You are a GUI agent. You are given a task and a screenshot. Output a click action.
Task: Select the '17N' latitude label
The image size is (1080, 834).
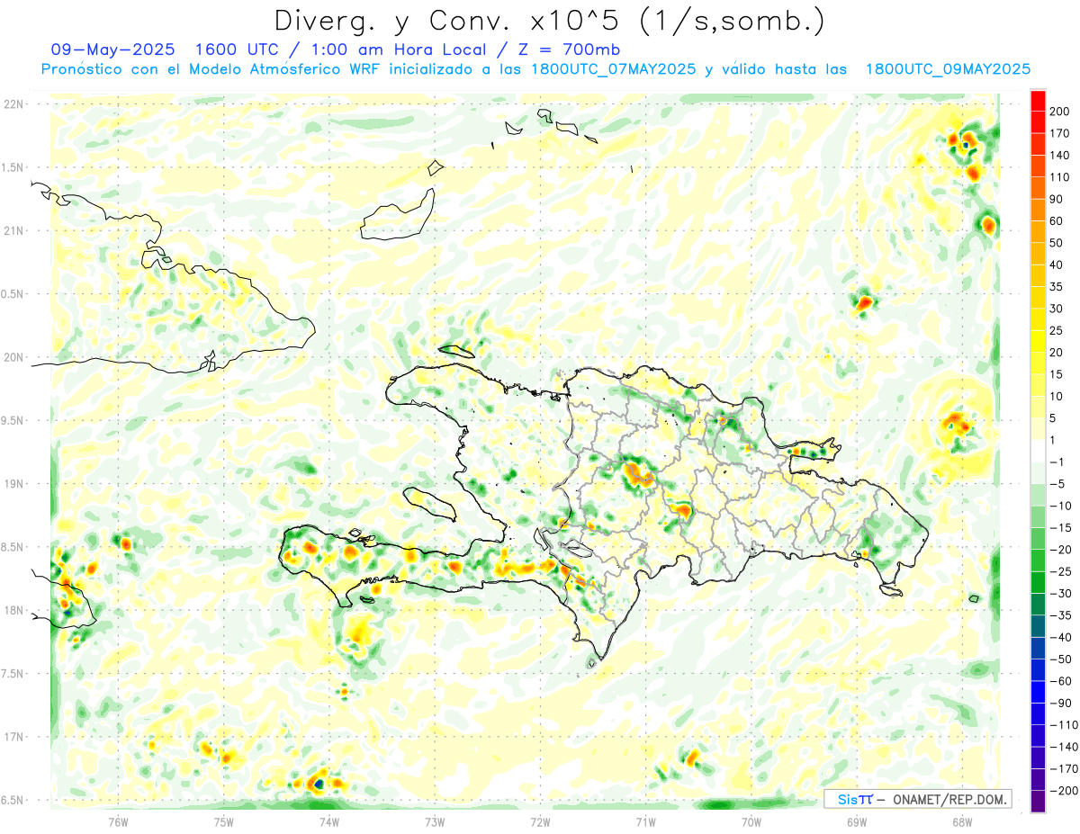pyautogui.click(x=13, y=737)
